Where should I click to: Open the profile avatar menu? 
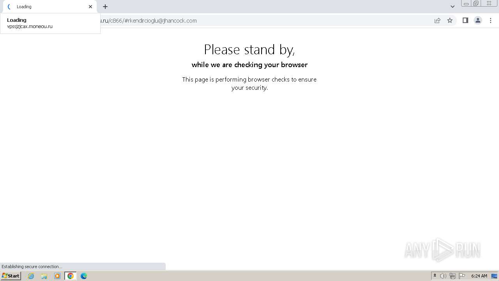478,21
